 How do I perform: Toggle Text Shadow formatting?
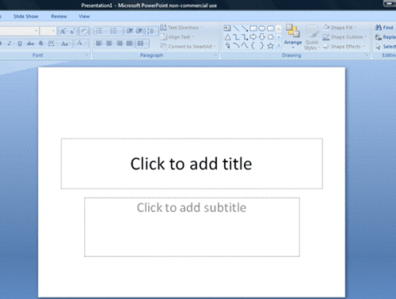[40, 44]
